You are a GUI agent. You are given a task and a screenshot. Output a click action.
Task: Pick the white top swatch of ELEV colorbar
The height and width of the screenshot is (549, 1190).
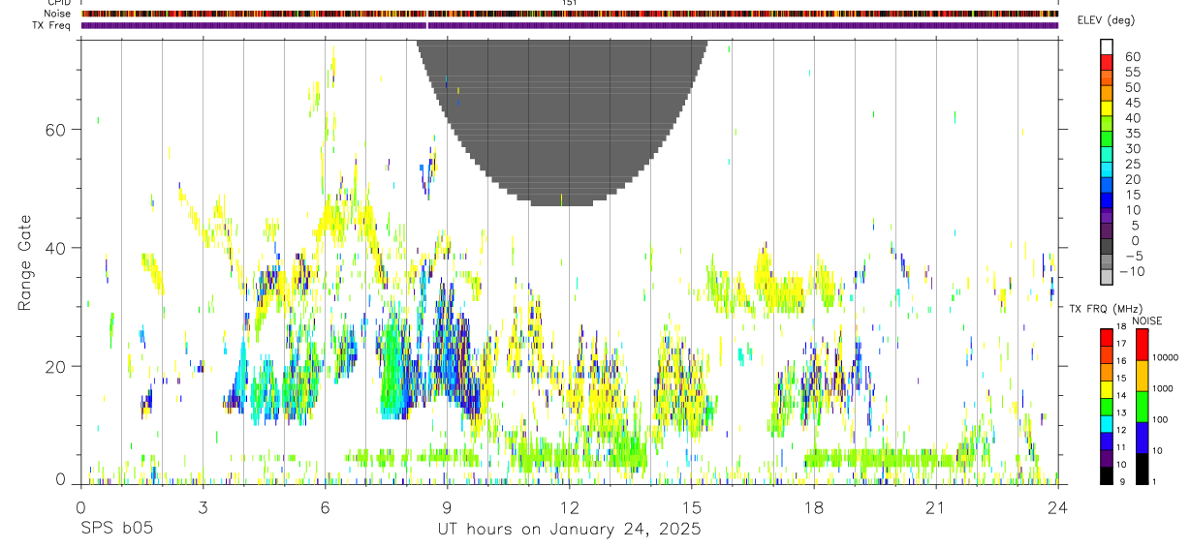[1107, 47]
